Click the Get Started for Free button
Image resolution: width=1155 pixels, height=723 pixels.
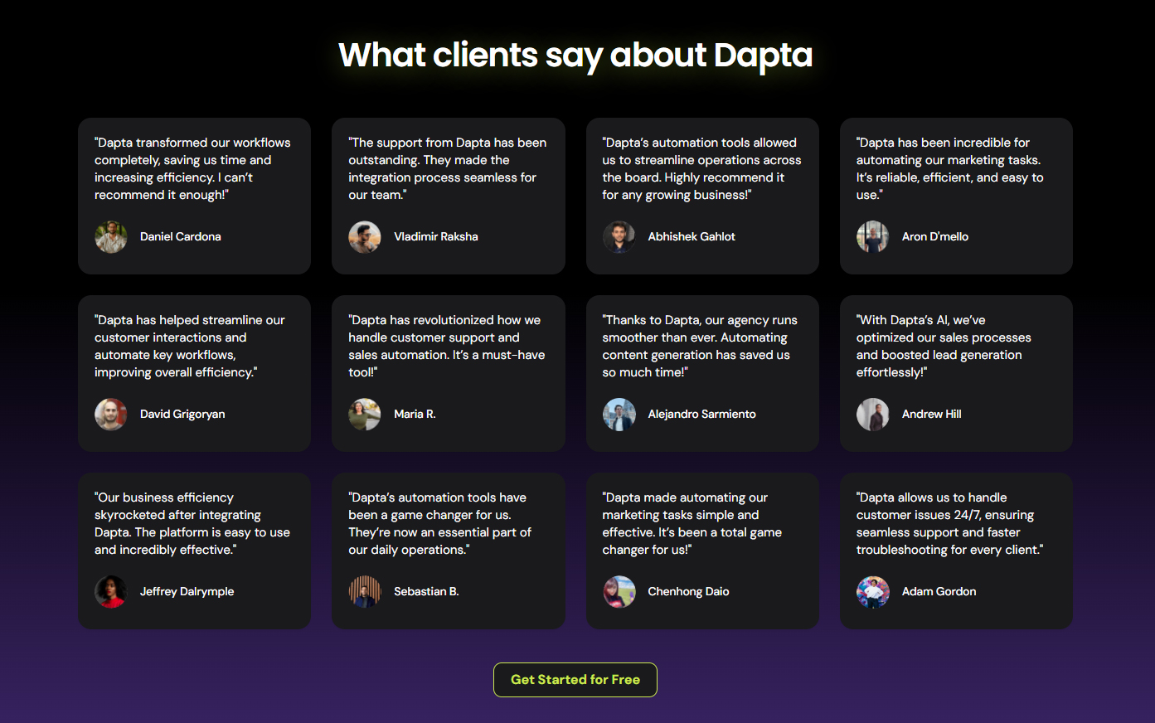[575, 680]
